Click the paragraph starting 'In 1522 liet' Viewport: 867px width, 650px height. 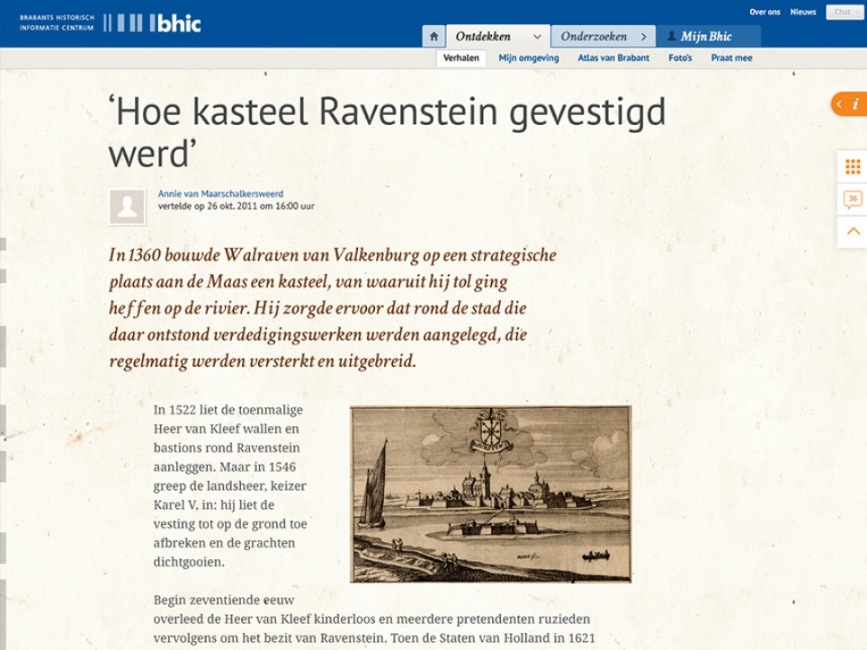pyautogui.click(x=230, y=485)
